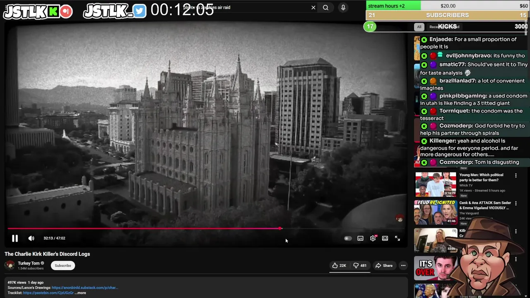Share the video
530x298 pixels.
[x=384, y=266]
